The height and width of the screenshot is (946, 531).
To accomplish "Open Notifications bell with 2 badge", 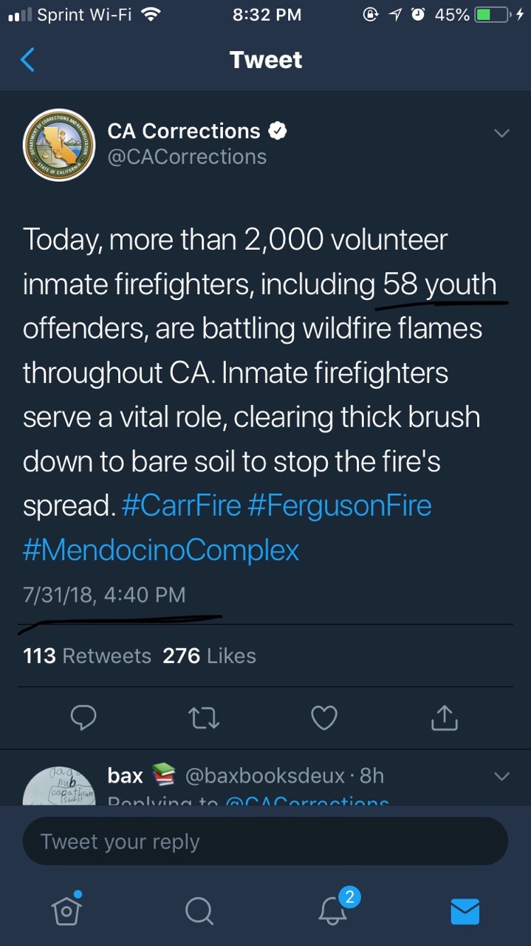I will click(x=332, y=911).
